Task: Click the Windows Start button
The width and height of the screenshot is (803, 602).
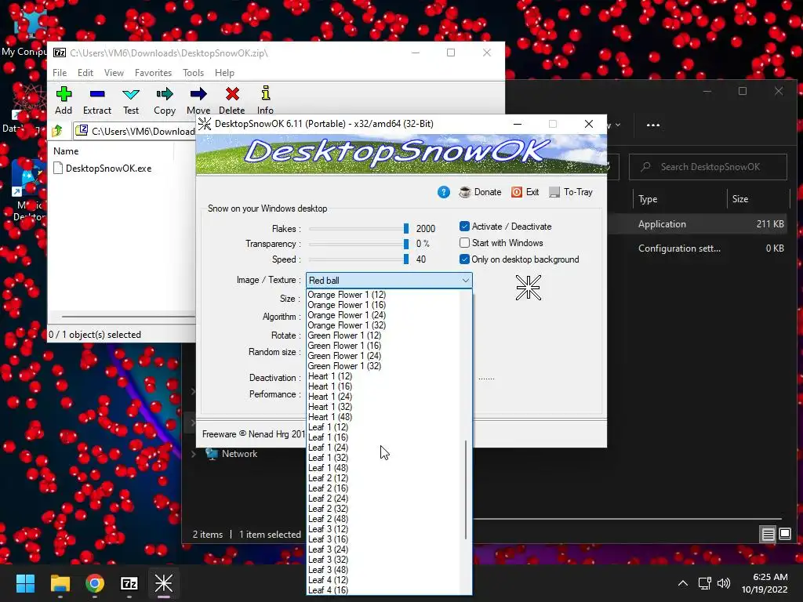Action: pyautogui.click(x=25, y=583)
